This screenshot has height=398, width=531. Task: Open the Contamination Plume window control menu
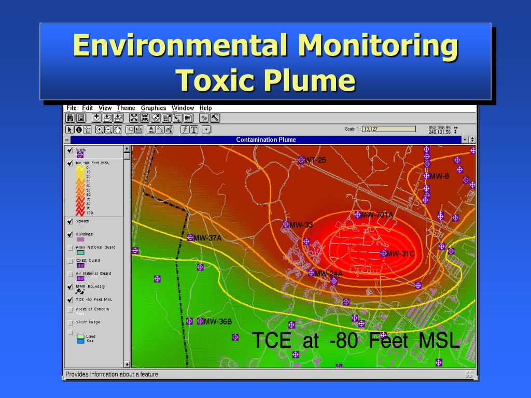click(x=67, y=139)
